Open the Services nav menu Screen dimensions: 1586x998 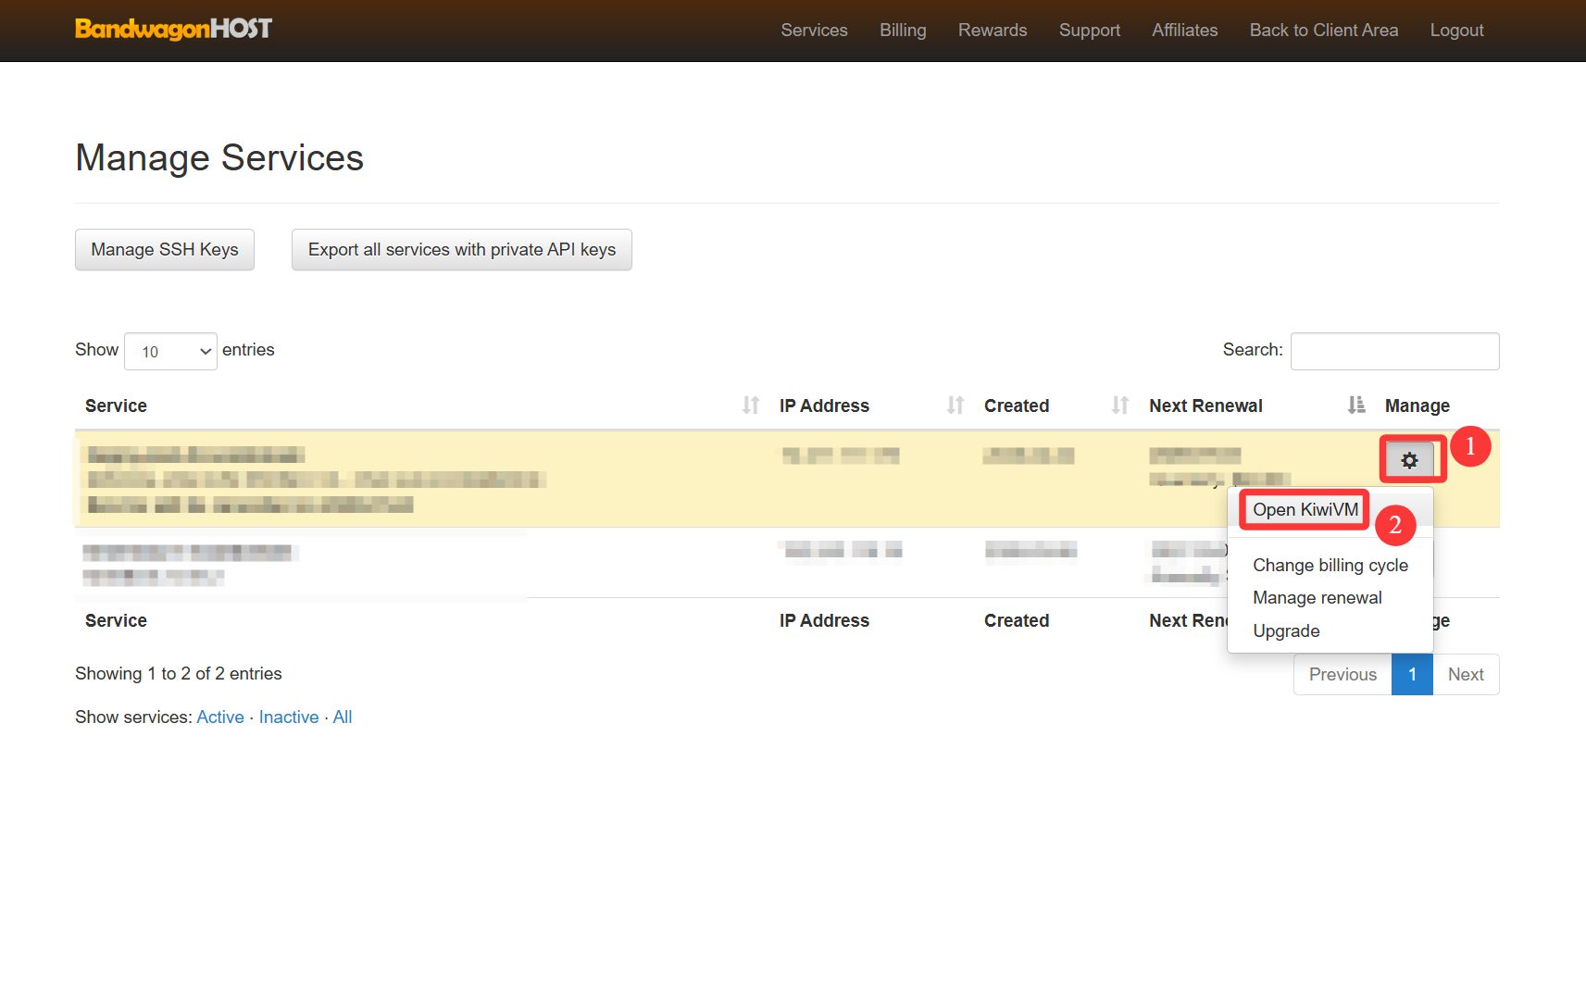[814, 31]
